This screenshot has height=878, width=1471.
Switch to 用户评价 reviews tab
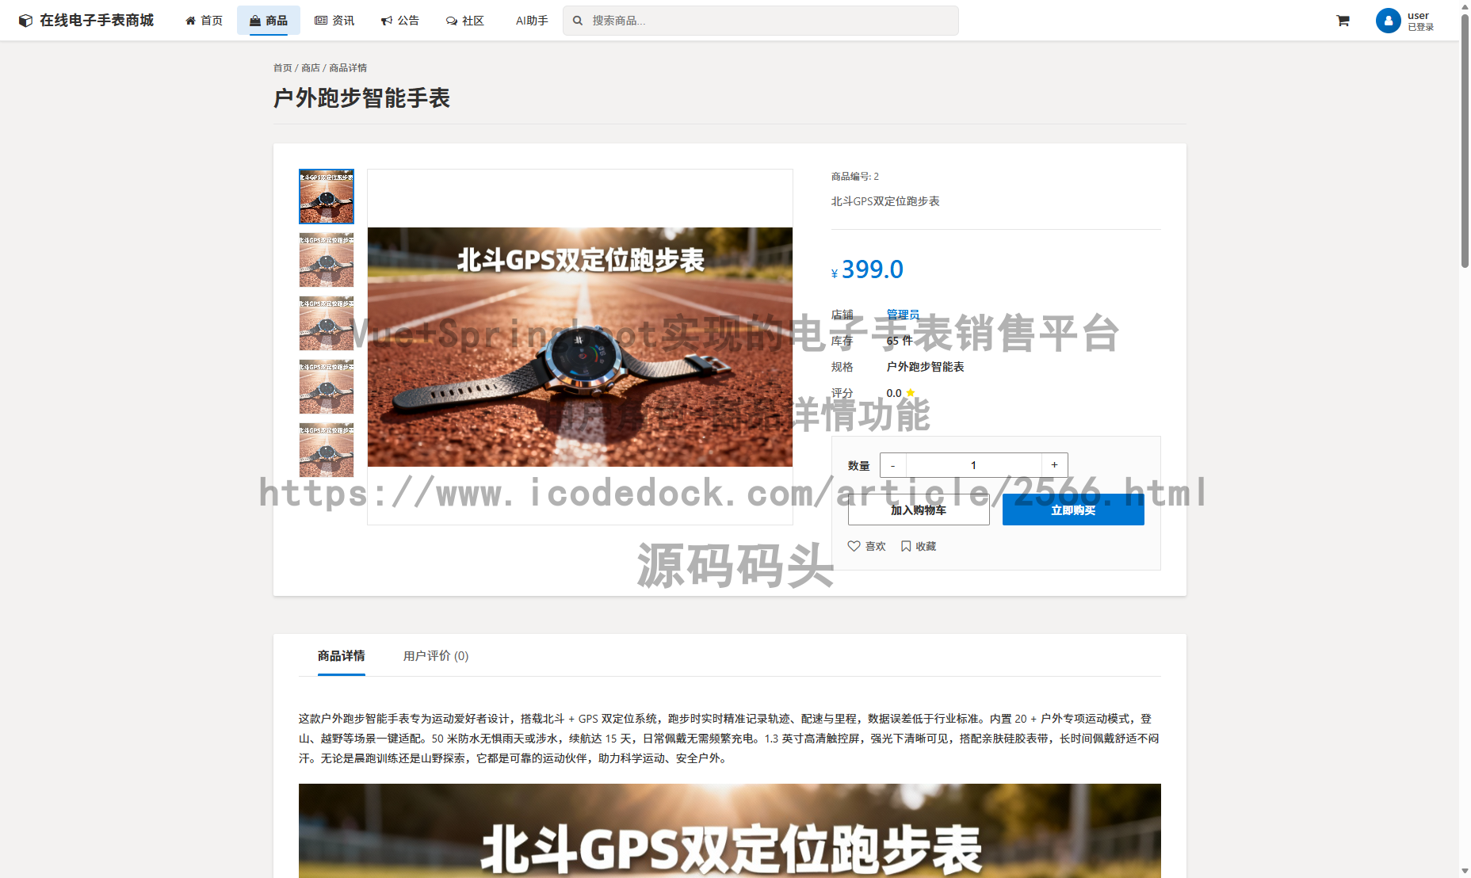[435, 656]
